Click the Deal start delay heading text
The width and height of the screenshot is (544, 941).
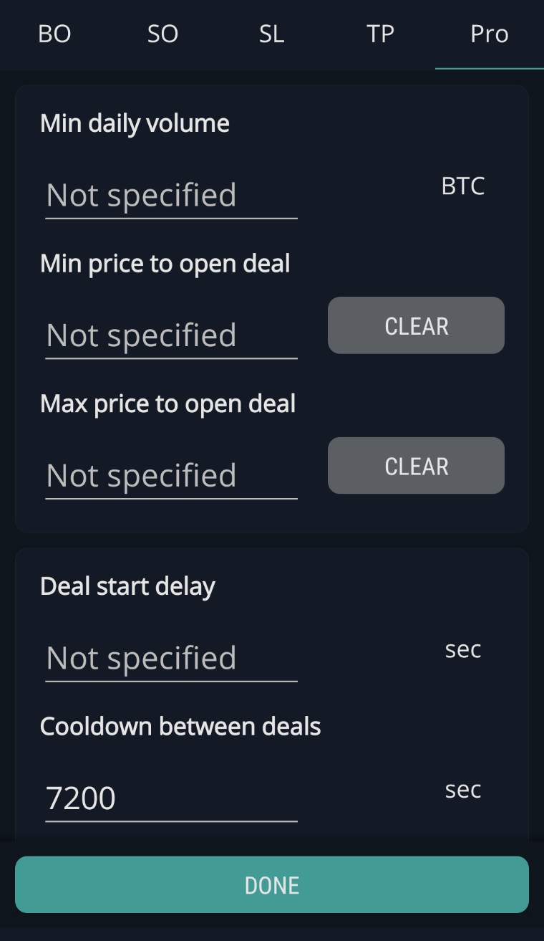(127, 586)
